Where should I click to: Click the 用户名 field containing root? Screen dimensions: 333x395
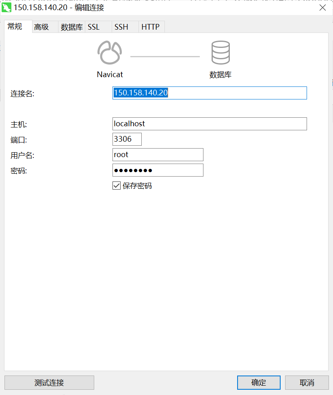click(158, 155)
